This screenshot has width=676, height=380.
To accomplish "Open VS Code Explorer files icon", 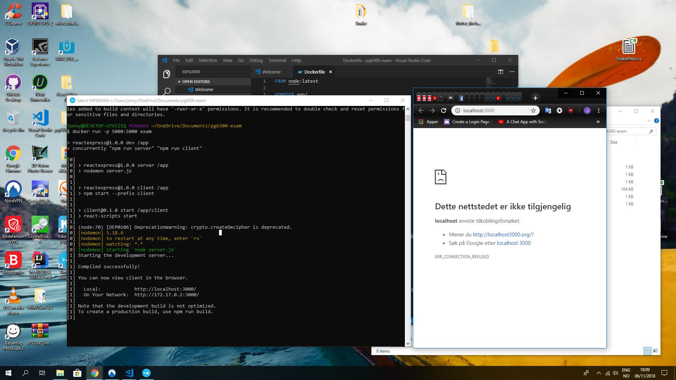I will (x=167, y=74).
